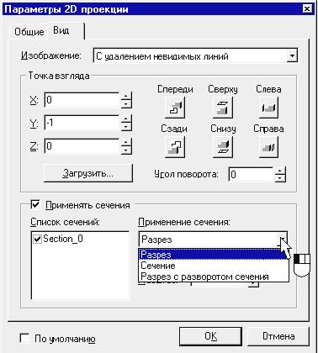The width and height of the screenshot is (318, 353).
Task: Switch to the Вид tab
Action: [61, 30]
